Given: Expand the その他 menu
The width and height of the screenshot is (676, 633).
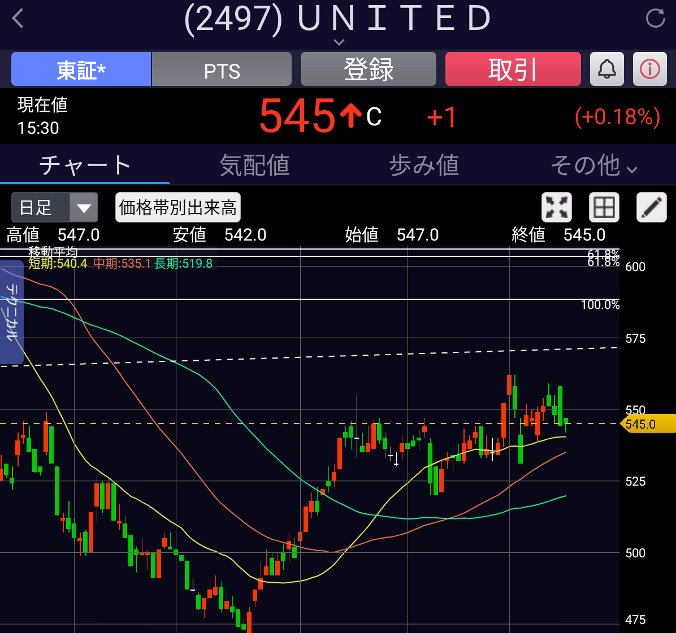Looking at the screenshot, I should click(x=593, y=165).
